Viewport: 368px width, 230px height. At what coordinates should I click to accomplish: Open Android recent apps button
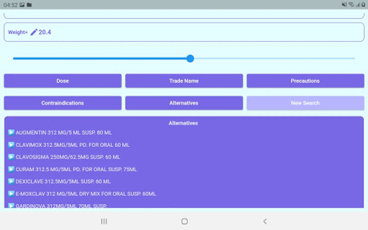pos(104,221)
